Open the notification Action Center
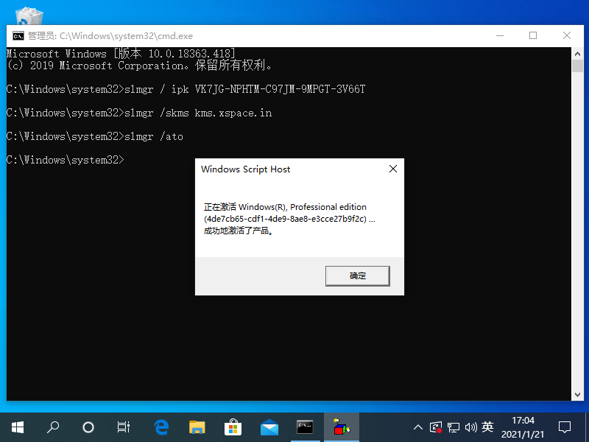Viewport: 589px width, 442px height. (x=565, y=427)
